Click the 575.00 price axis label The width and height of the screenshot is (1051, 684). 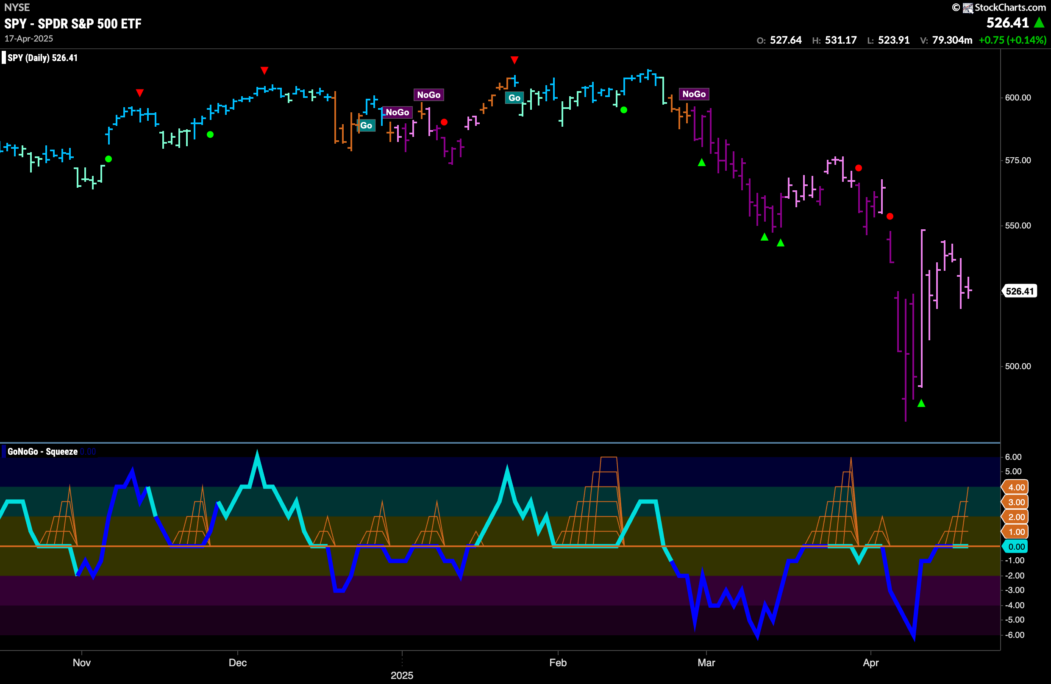1018,160
